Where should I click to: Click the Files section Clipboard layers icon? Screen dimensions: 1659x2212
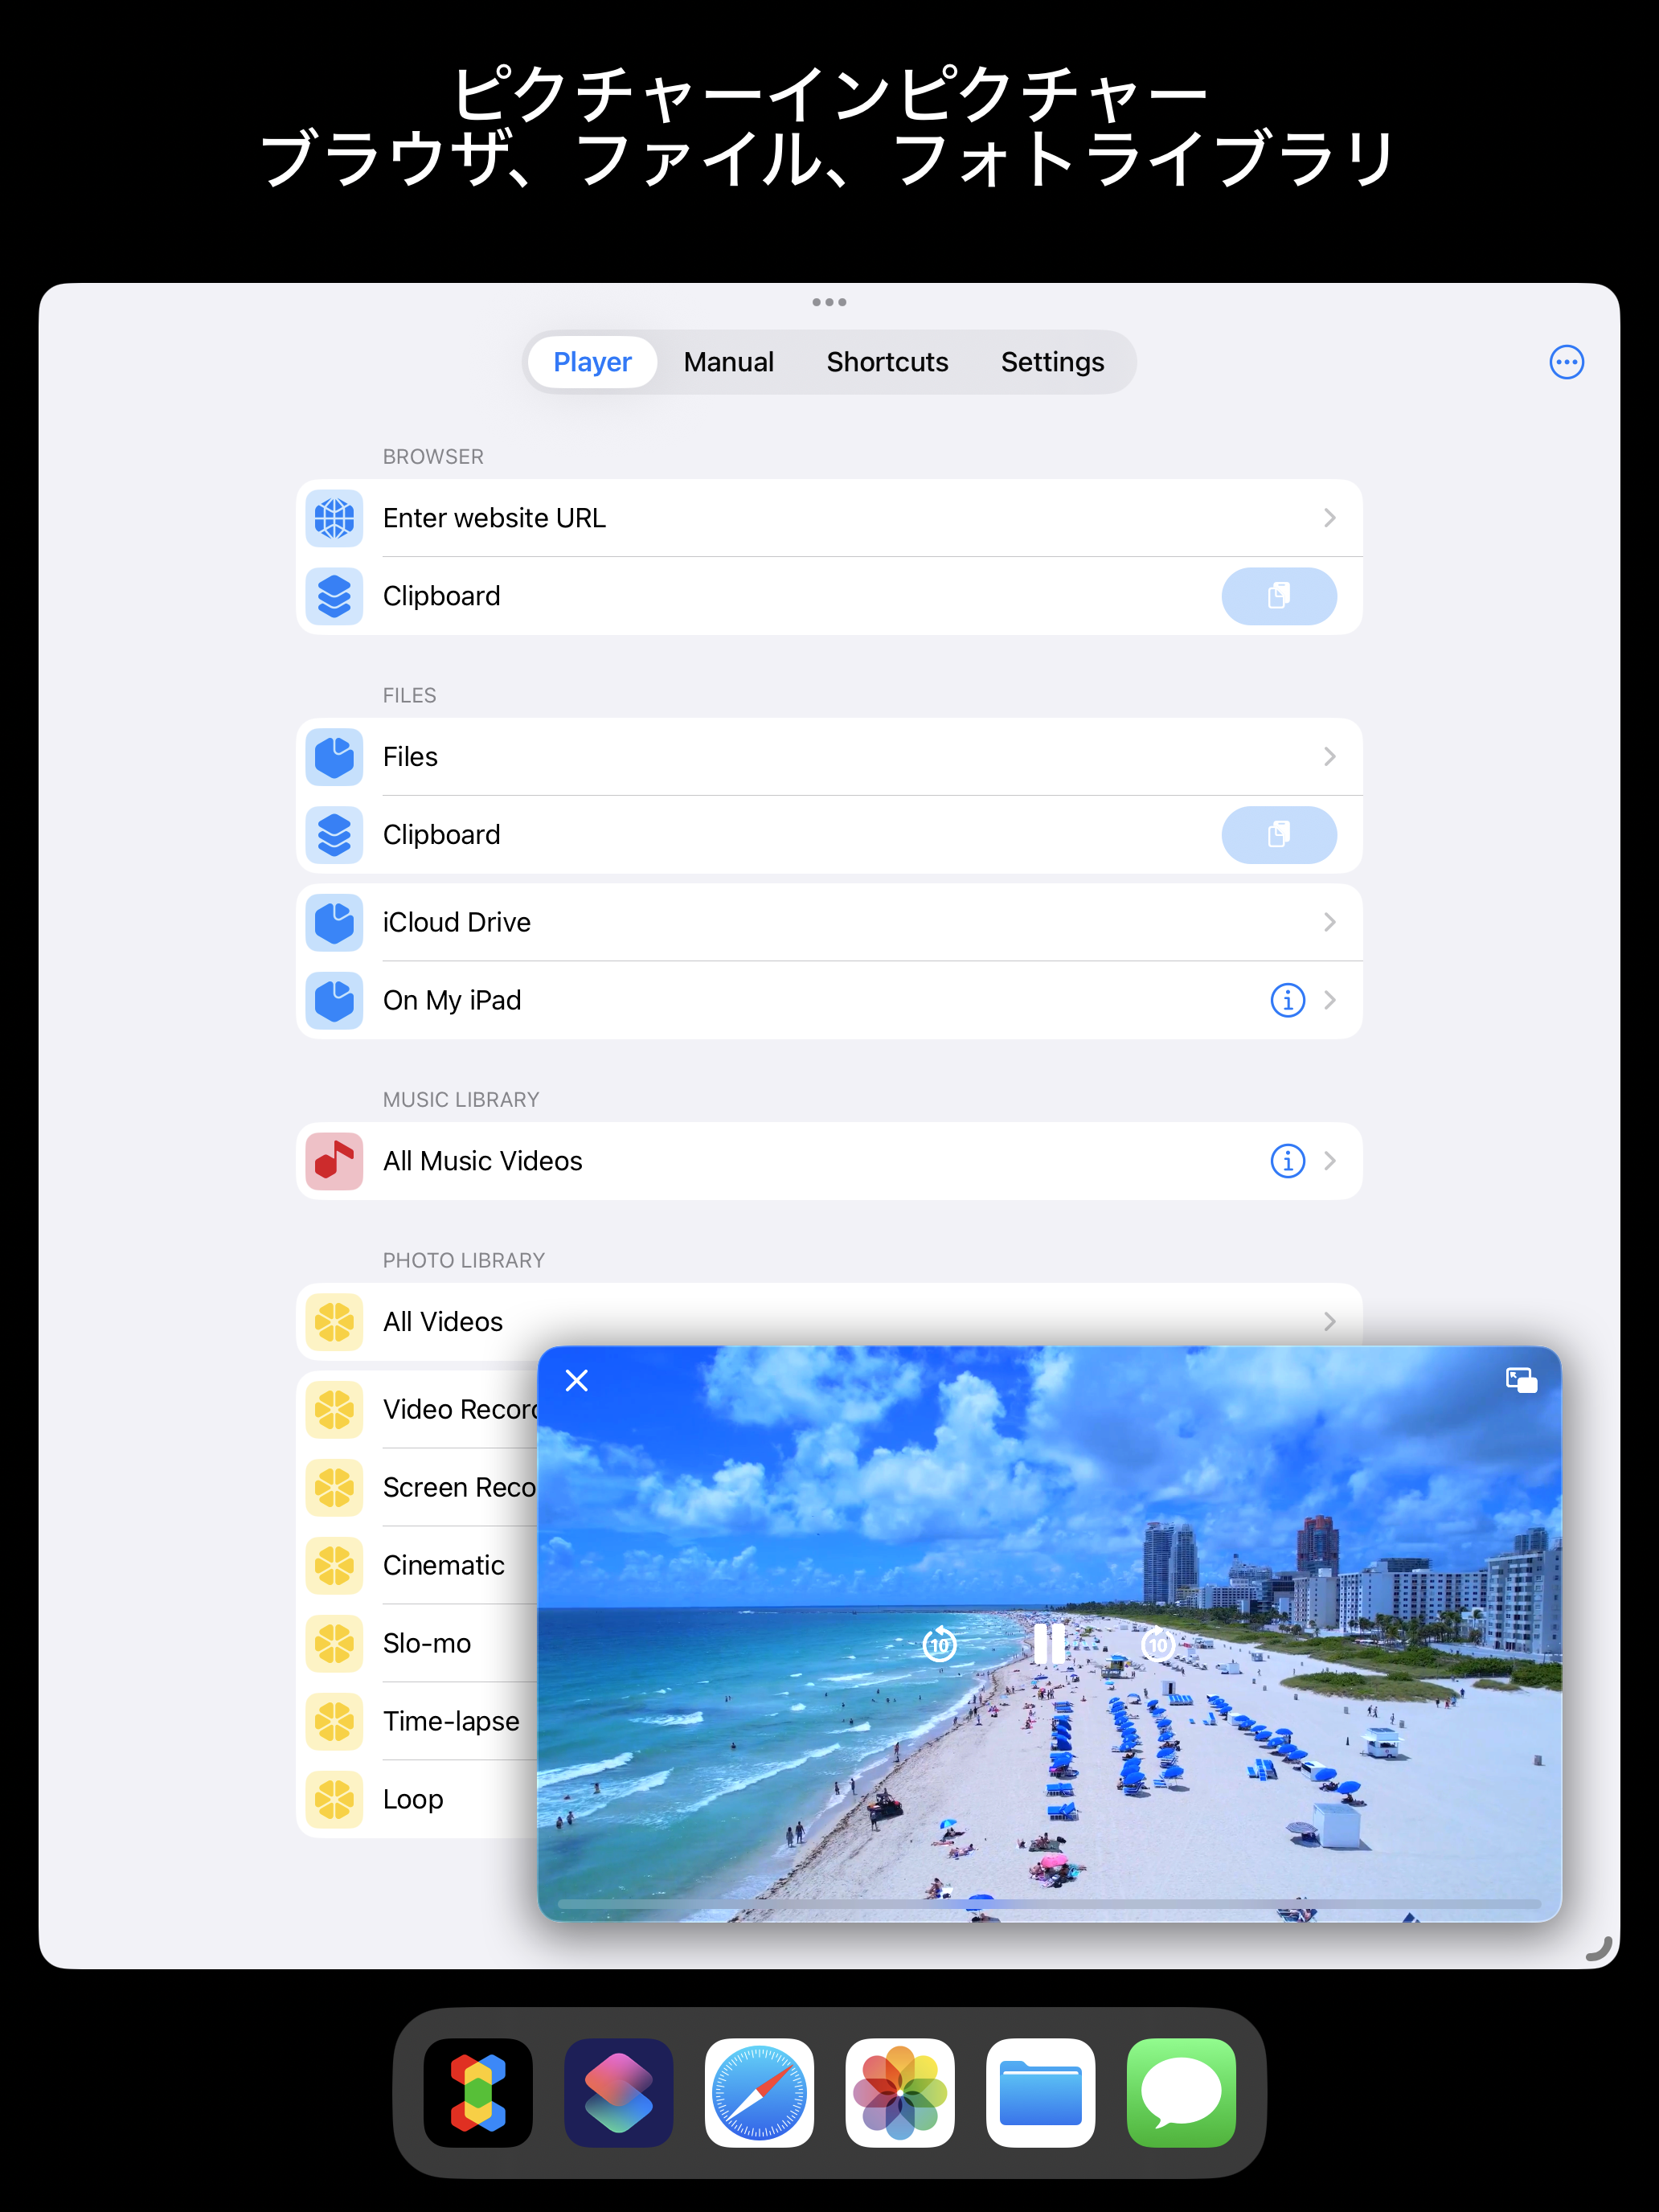coord(334,835)
